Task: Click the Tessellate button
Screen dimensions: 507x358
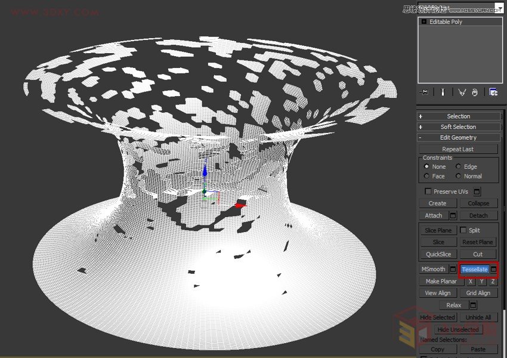Action: click(x=475, y=269)
